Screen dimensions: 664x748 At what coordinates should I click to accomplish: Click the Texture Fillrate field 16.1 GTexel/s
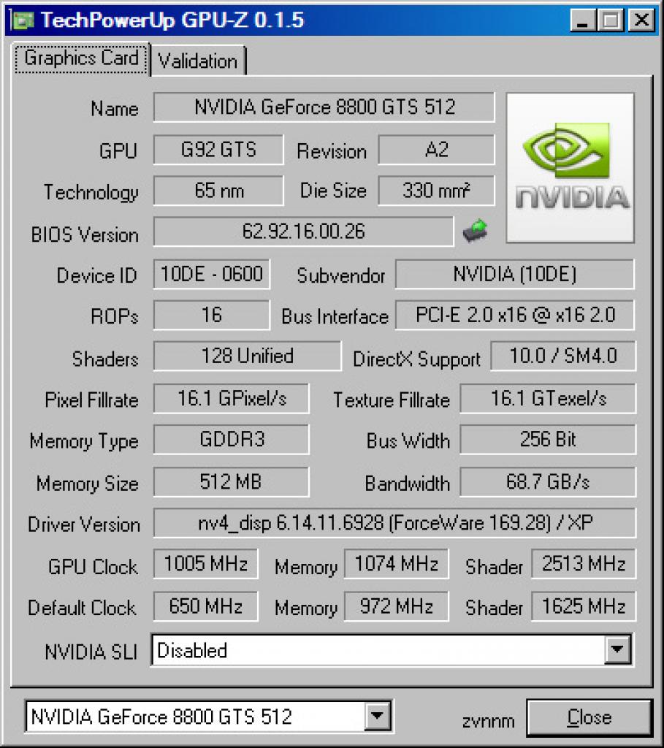[548, 398]
